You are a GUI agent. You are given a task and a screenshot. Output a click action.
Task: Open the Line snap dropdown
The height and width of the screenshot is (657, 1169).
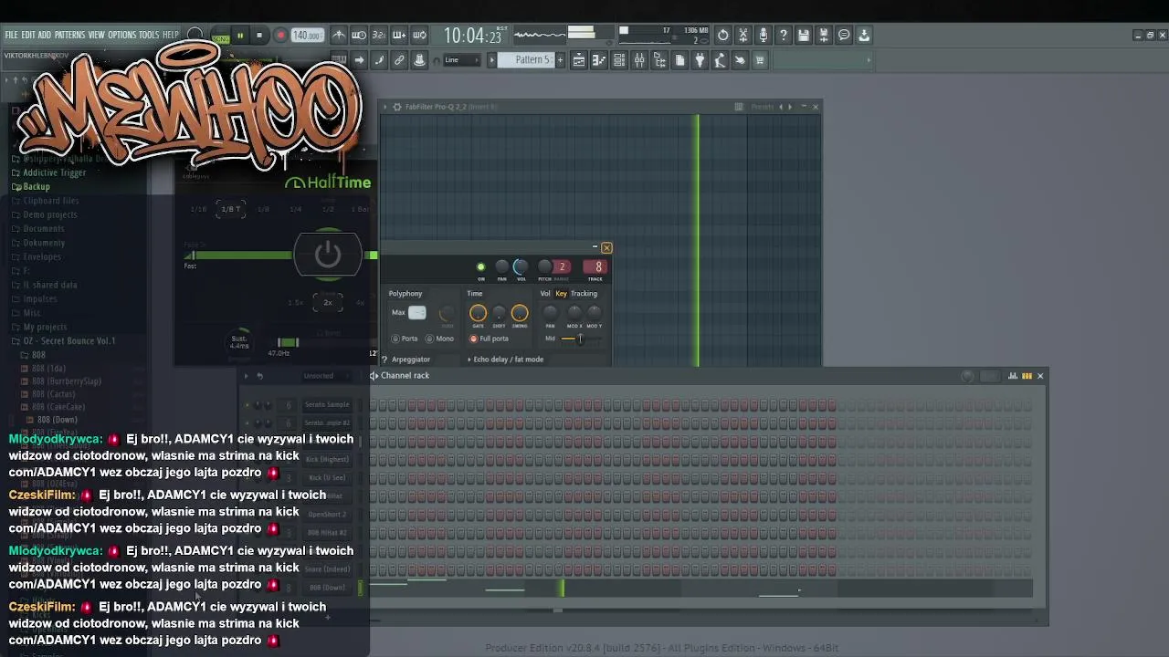tap(462, 60)
